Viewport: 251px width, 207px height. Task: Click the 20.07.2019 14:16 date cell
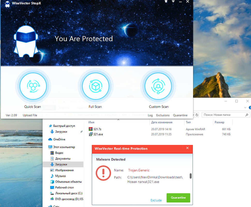(x=161, y=129)
